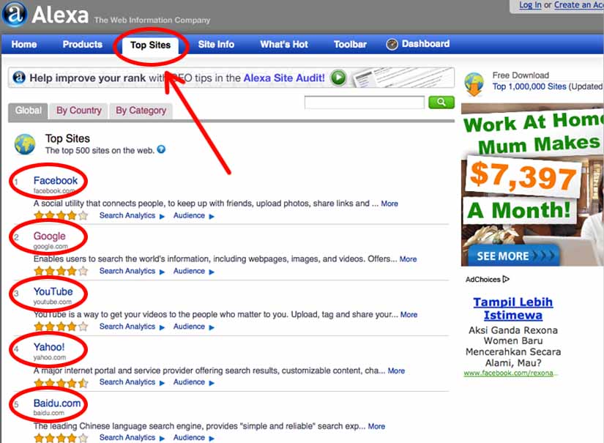Screen dimensions: 604x443
Task: Click More in Facebook description
Action: (x=389, y=204)
